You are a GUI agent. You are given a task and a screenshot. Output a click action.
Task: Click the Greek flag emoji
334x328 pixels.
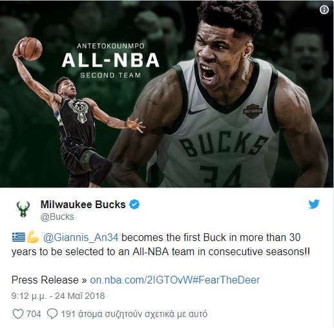(x=19, y=238)
